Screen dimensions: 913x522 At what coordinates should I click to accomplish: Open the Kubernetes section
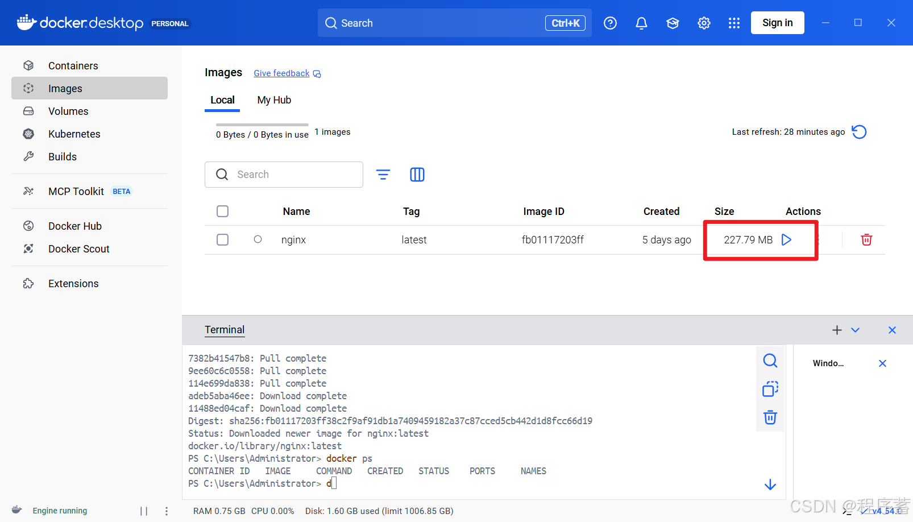89,134
